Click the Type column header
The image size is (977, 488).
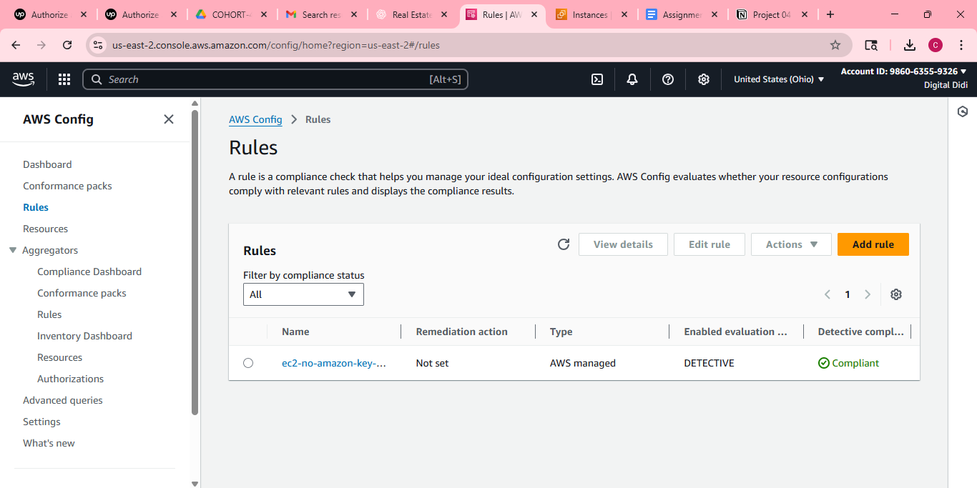561,332
